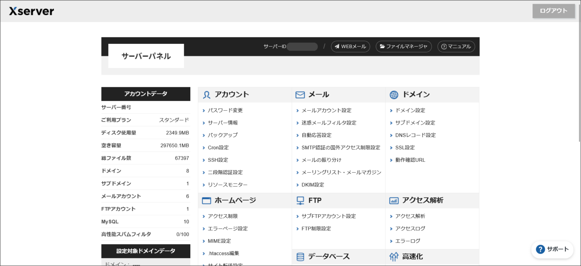The width and height of the screenshot is (581, 266).
Task: Open the ファイルマネージャ file manager
Action: click(403, 46)
